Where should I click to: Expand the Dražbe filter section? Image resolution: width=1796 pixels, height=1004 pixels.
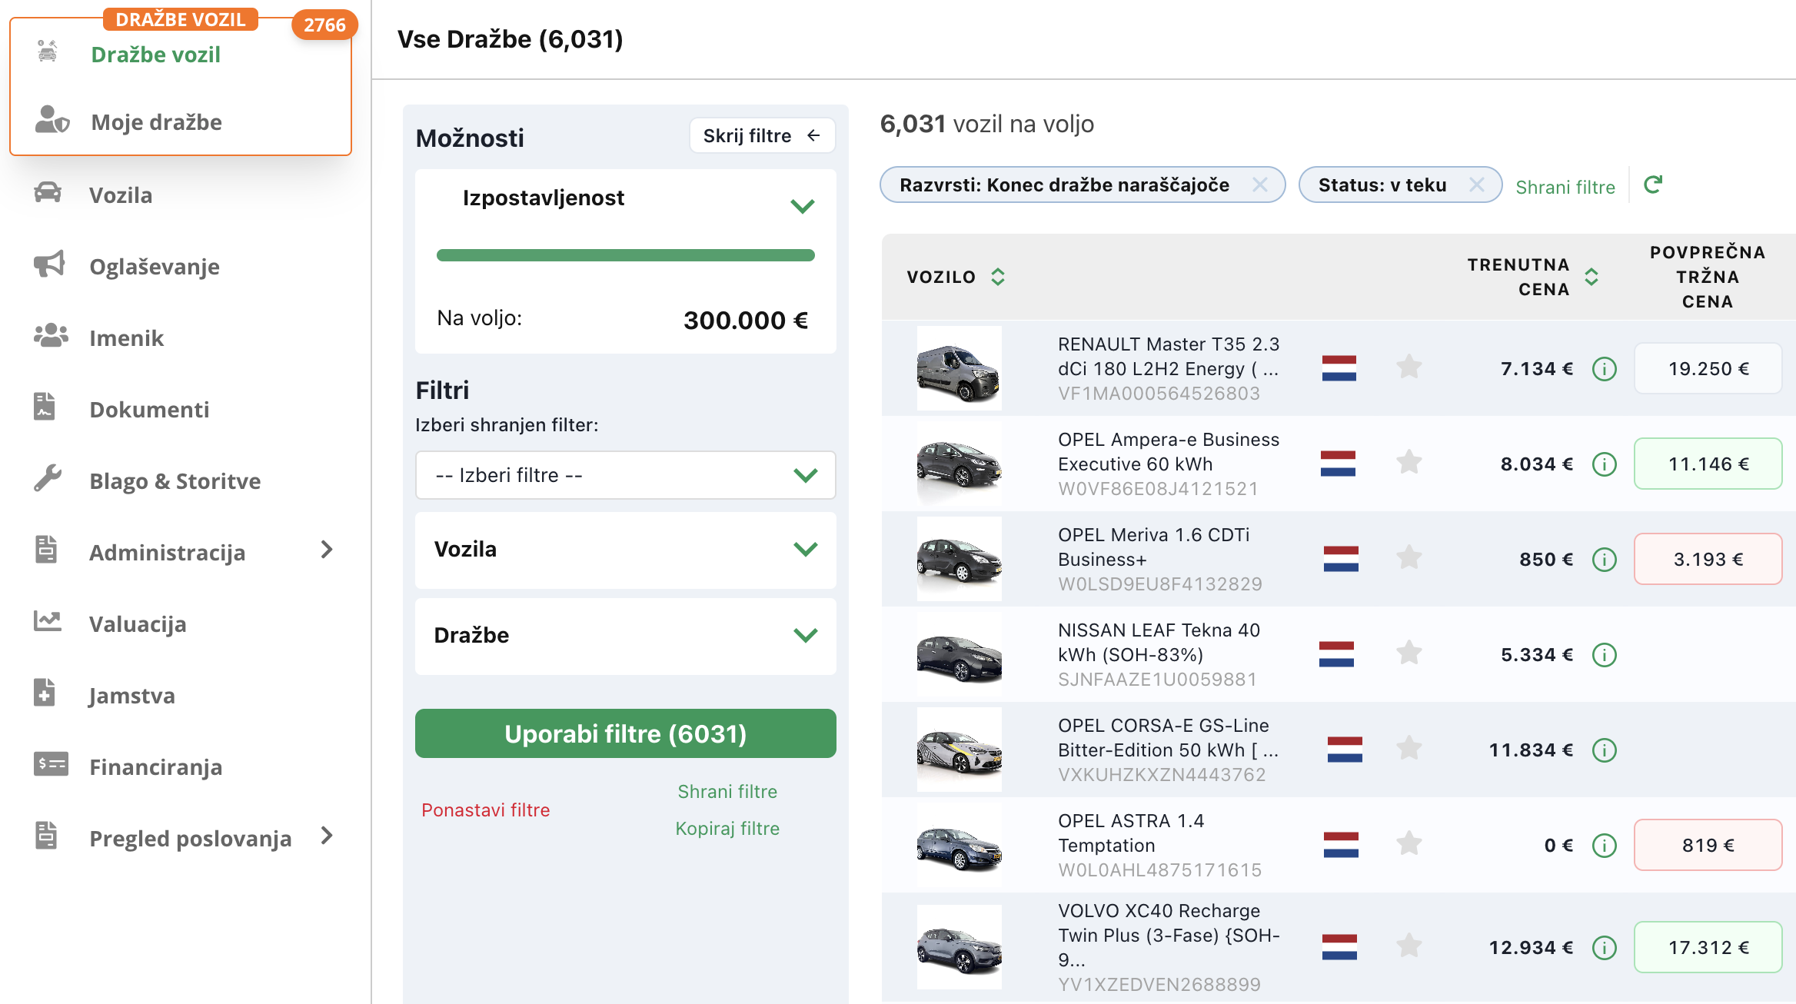pyautogui.click(x=625, y=636)
